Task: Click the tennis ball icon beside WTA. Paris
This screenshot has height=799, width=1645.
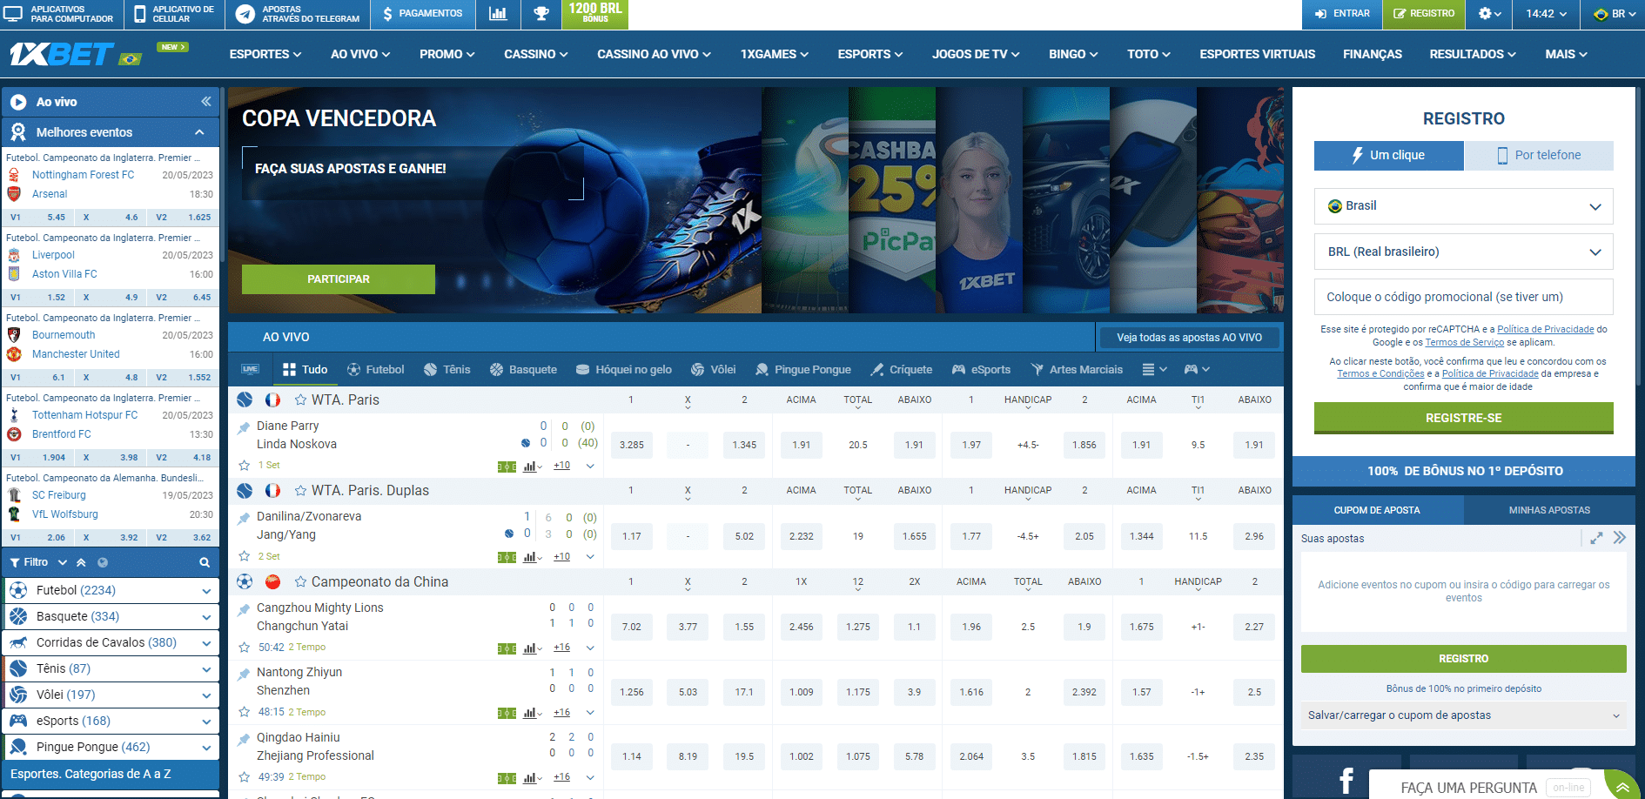Action: pos(245,399)
